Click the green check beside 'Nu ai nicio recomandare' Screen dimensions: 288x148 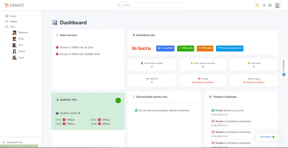pyautogui.click(x=136, y=110)
